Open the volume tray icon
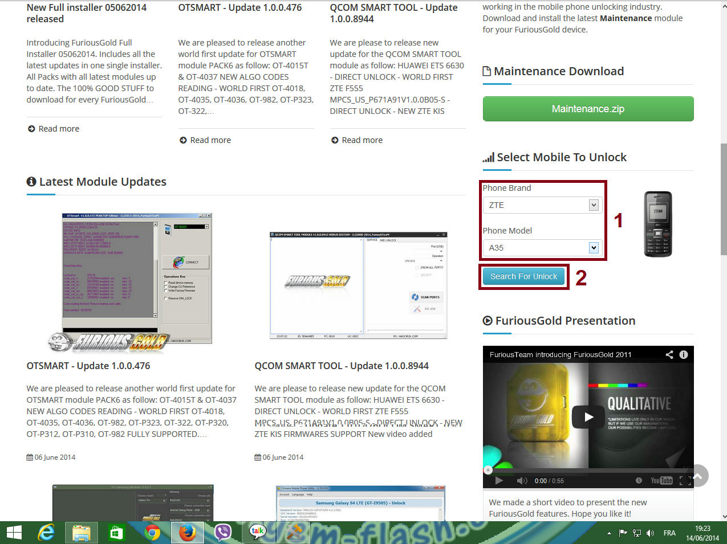The height and width of the screenshot is (544, 727). 651,533
